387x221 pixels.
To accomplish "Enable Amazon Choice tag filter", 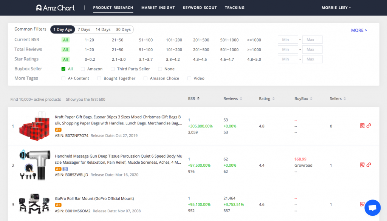I will click(x=146, y=78).
